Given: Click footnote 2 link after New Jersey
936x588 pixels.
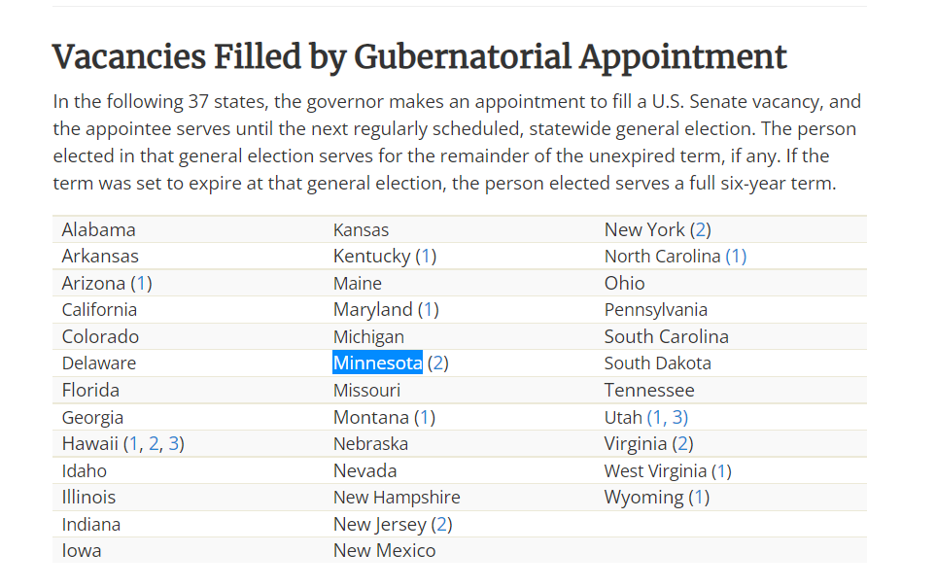Looking at the screenshot, I should [441, 525].
